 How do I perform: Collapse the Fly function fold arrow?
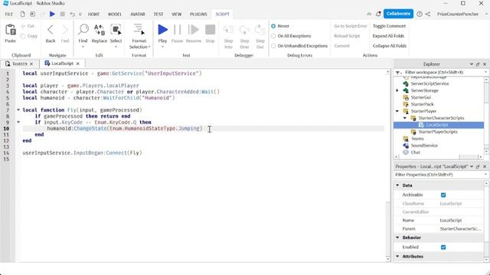[x=18, y=110]
